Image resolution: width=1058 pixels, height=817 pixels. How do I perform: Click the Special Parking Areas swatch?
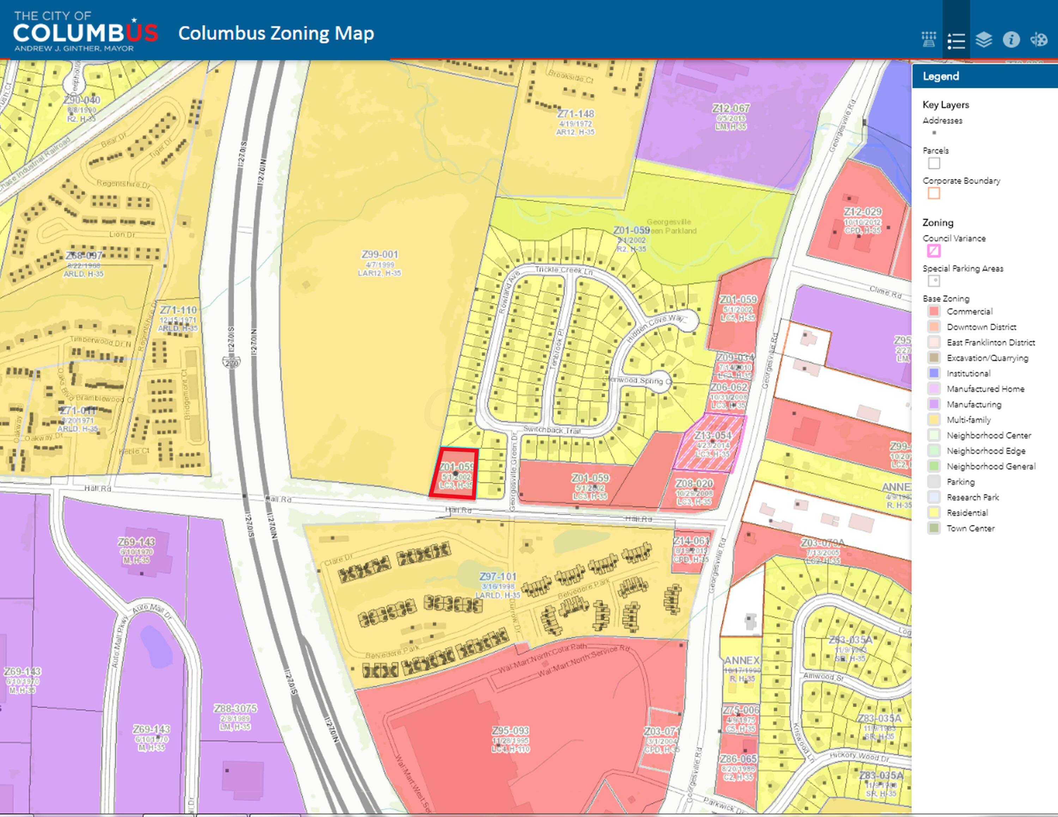[934, 281]
